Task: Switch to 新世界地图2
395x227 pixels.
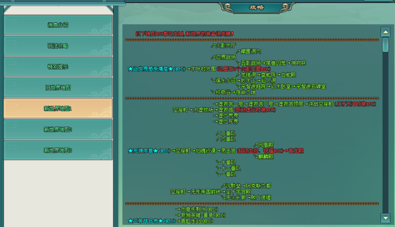Action: (58, 129)
